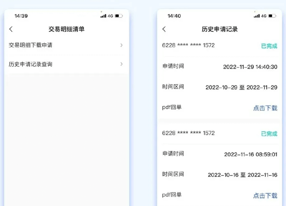The width and height of the screenshot is (286, 206).
Task: Tap the 历史申请记录 page title
Action: 220,29
